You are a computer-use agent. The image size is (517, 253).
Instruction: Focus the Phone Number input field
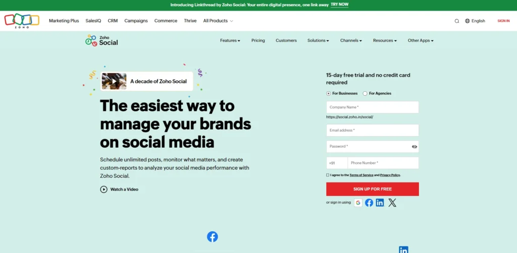383,163
